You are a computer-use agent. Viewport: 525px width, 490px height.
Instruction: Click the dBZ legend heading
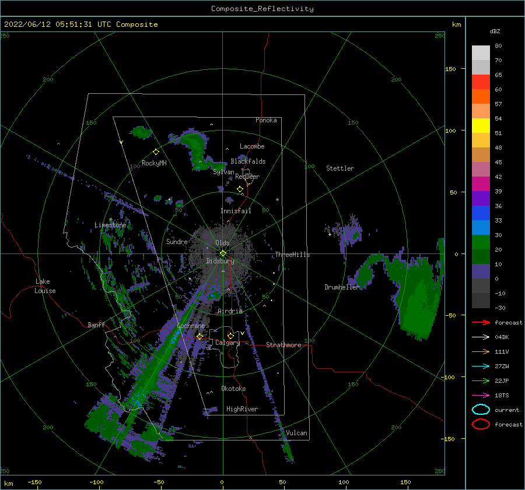tap(495, 31)
